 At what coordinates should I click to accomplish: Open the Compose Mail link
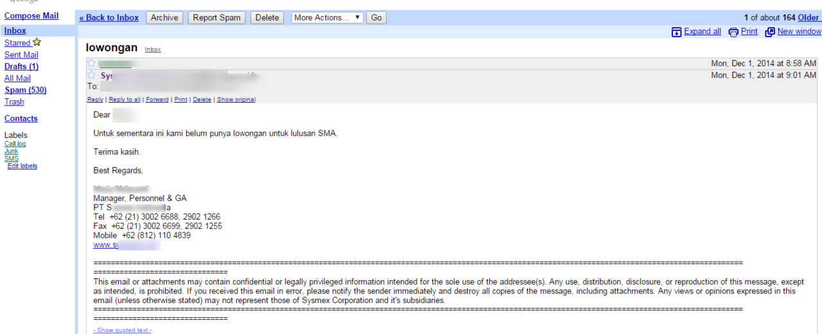click(31, 15)
